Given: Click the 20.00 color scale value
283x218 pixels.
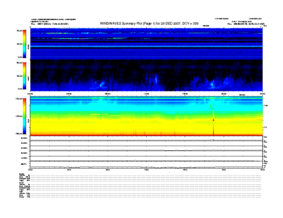Looking at the screenshot, I should pyautogui.click(x=19, y=44).
